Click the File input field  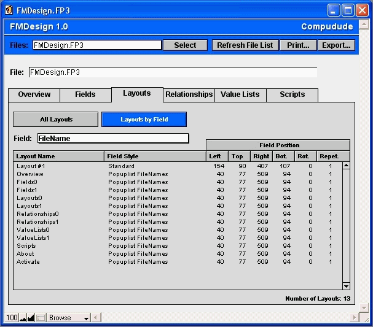click(173, 72)
